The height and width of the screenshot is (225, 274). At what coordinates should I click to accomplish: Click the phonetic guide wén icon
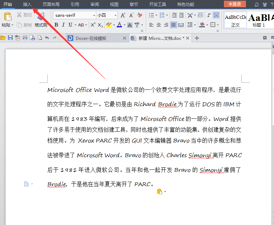pos(137,25)
